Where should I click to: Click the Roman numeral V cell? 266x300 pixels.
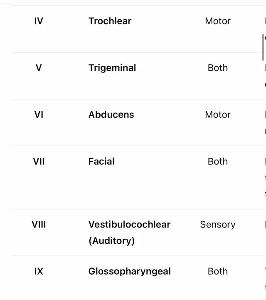click(x=39, y=68)
